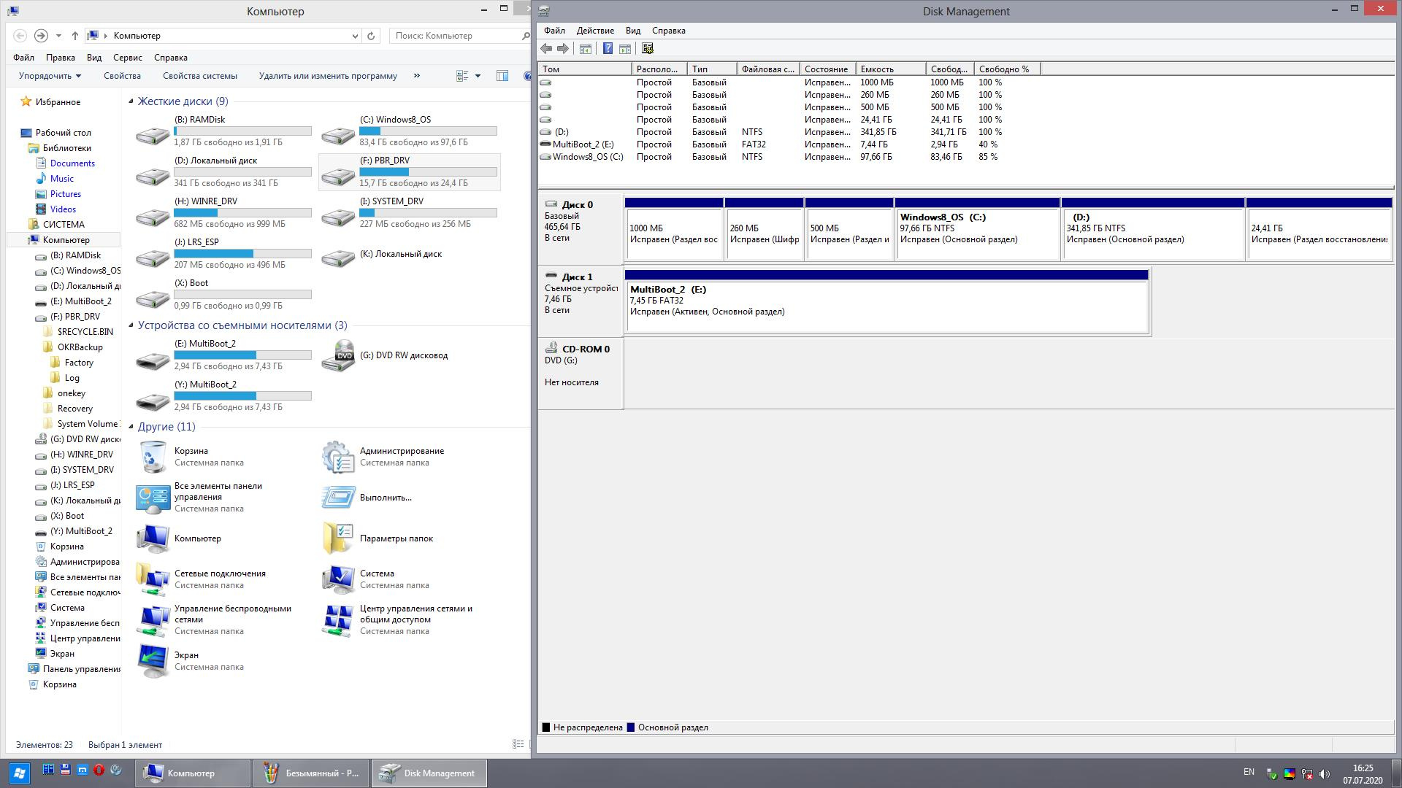Open Explorer Сервис menu
Screen dimensions: 1402x788
coord(128,58)
